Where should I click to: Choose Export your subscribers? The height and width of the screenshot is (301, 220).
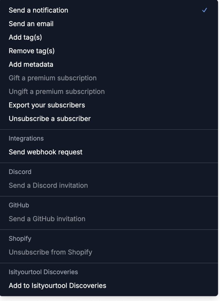click(x=109, y=105)
